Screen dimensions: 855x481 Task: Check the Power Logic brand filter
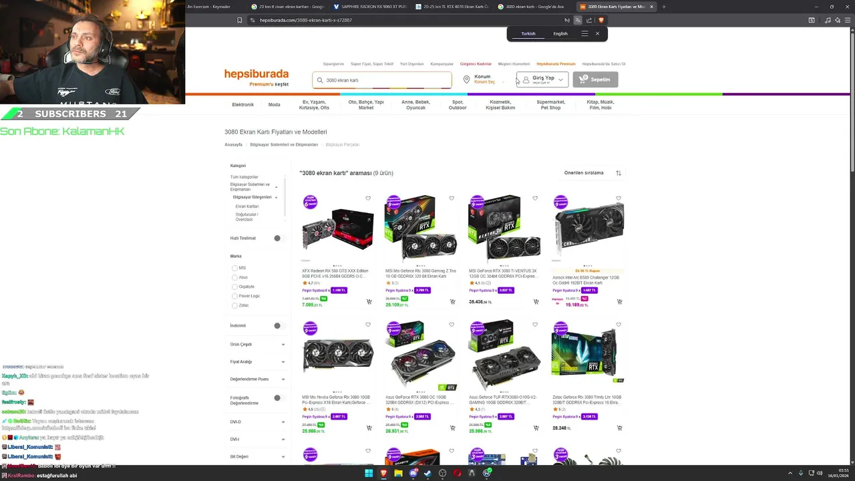(234, 296)
